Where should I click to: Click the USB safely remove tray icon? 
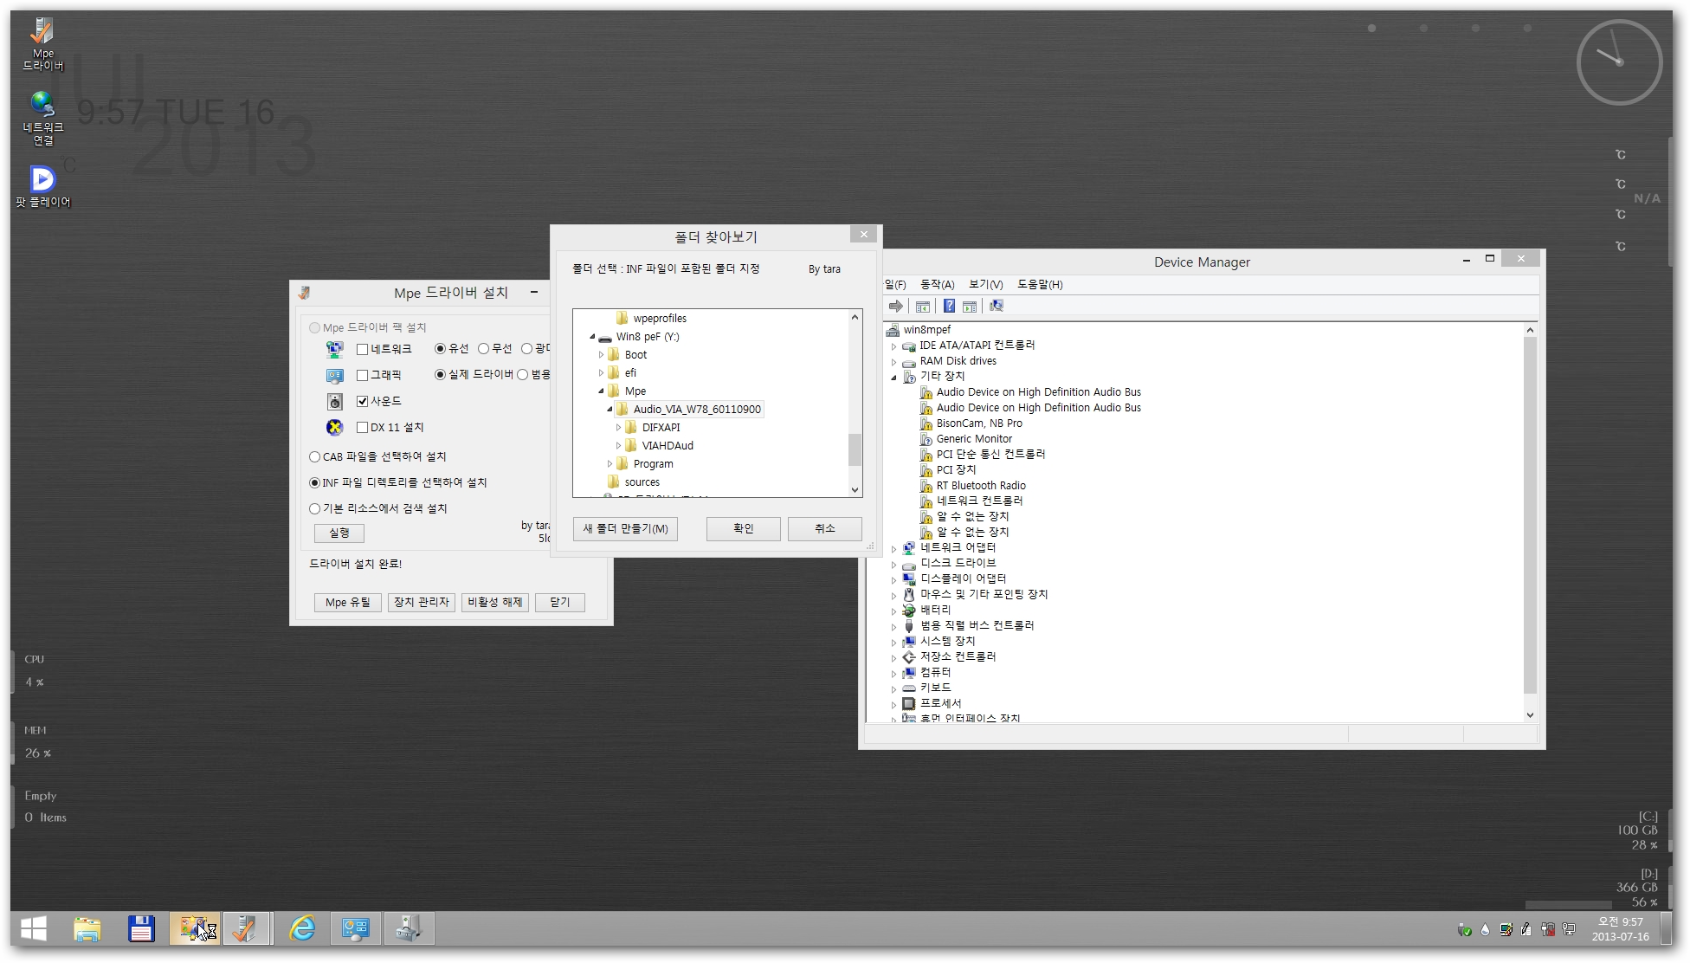1465,930
